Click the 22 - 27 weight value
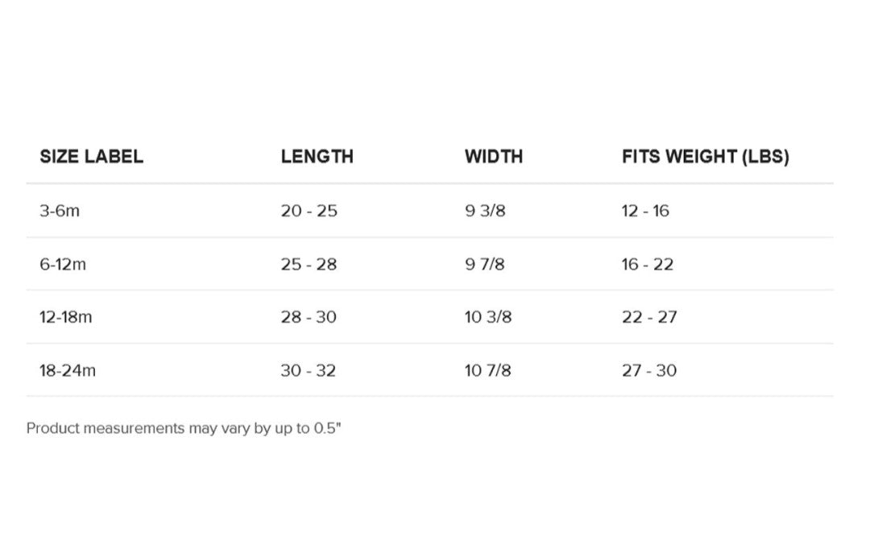Image resolution: width=870 pixels, height=548 pixels. point(649,318)
